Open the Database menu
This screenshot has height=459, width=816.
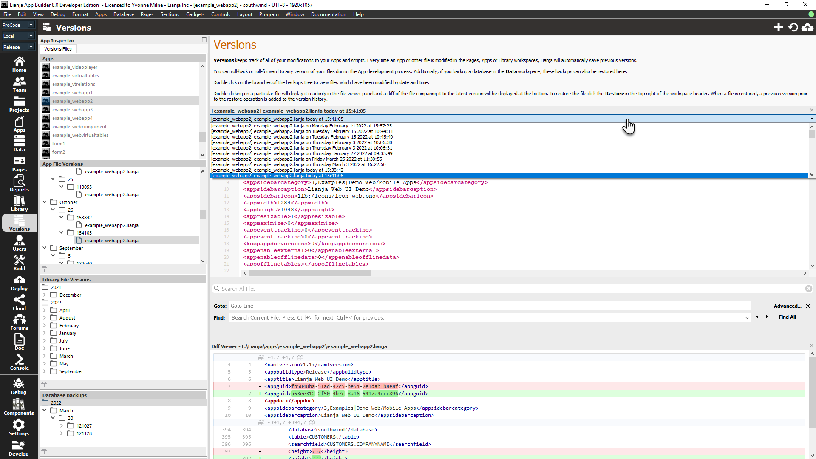123,14
